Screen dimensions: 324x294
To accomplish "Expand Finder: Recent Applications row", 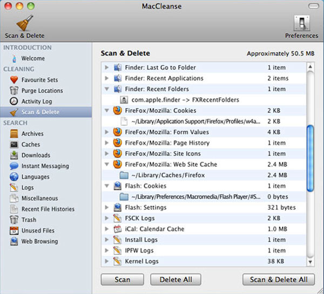I will point(106,78).
